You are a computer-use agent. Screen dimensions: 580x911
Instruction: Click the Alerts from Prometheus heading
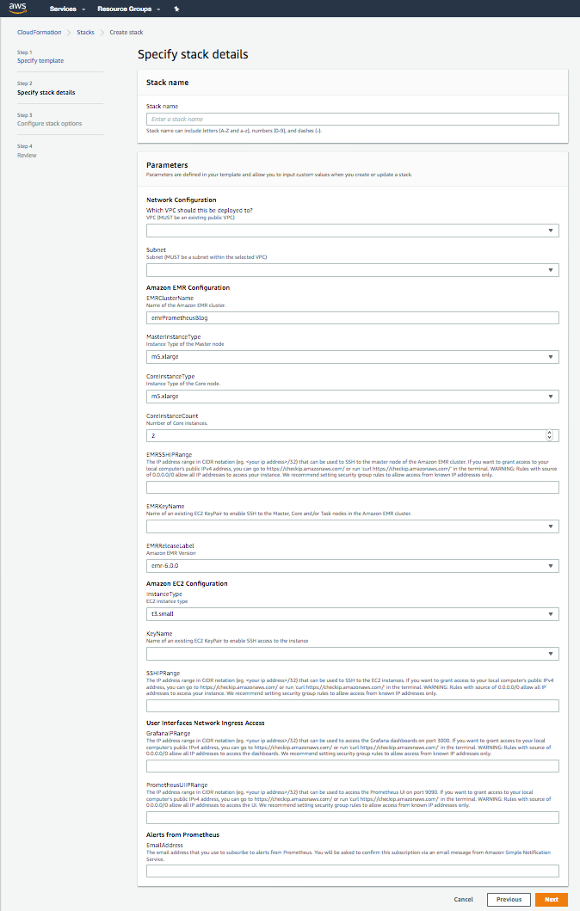point(182,835)
